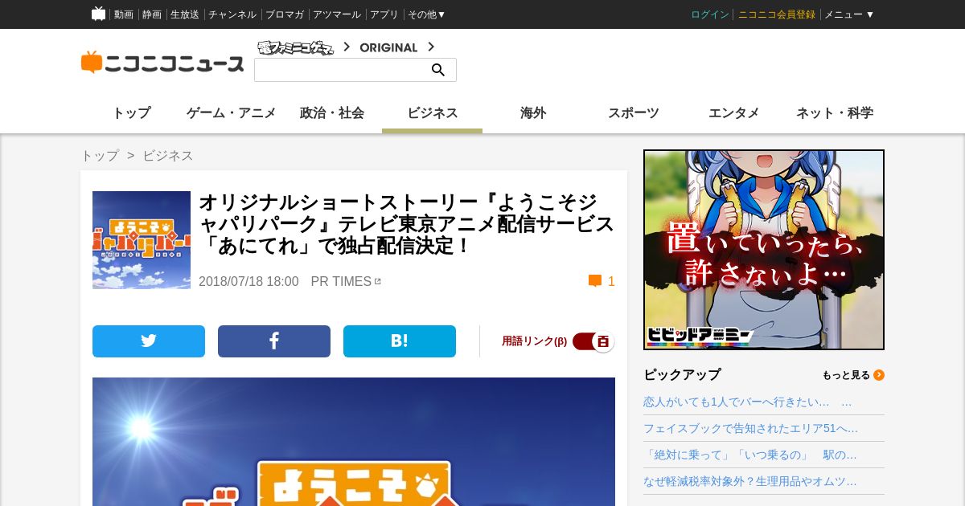
Task: Click the ログイン link
Action: click(710, 14)
